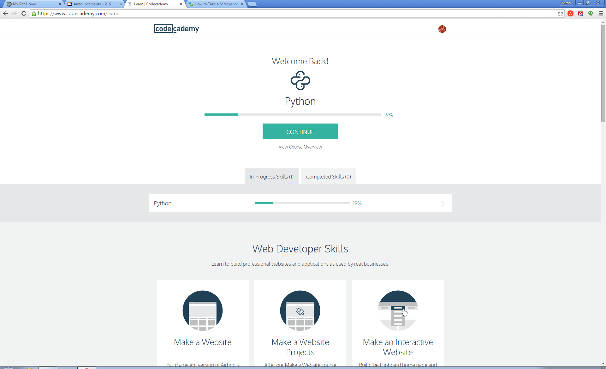
Task: Click the StumbleUpon extension icon
Action: pos(570,14)
